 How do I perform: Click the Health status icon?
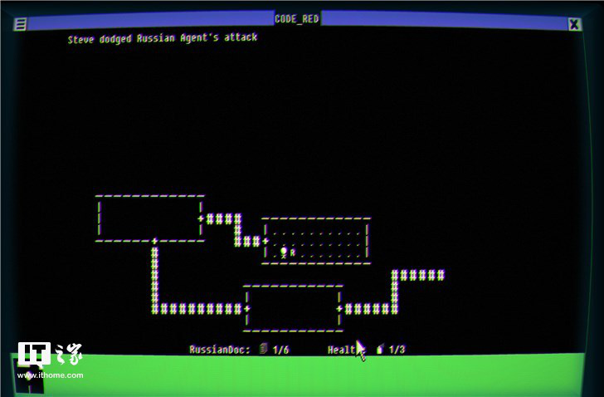click(x=380, y=350)
